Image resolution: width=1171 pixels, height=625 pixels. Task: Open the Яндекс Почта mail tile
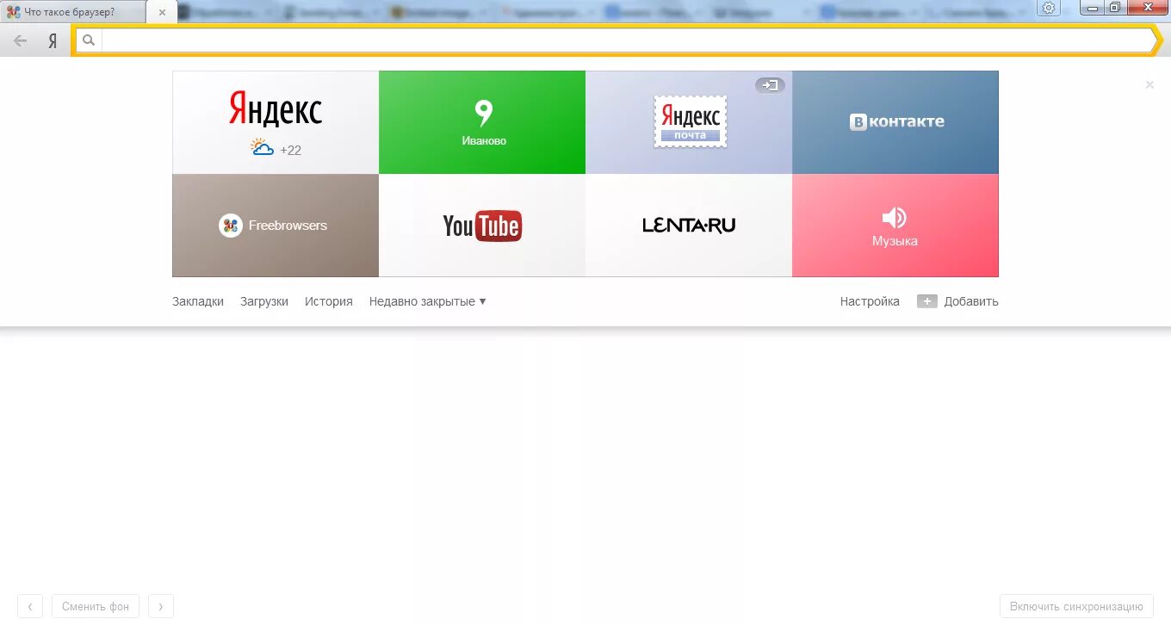(x=689, y=122)
